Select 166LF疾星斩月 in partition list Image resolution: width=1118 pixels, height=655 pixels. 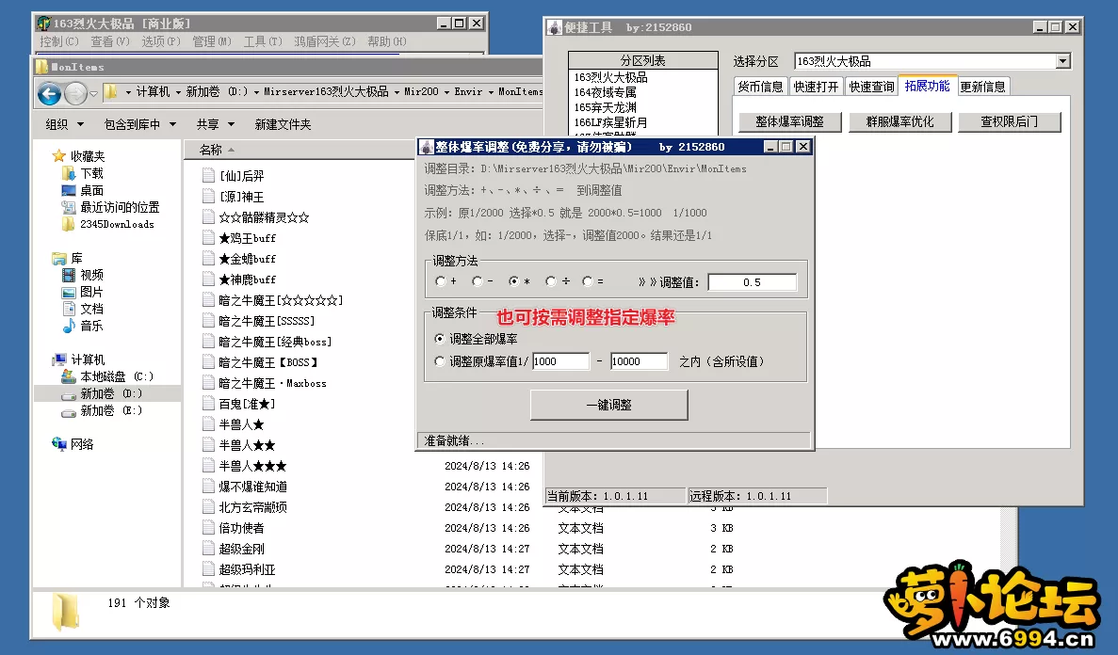(x=611, y=122)
